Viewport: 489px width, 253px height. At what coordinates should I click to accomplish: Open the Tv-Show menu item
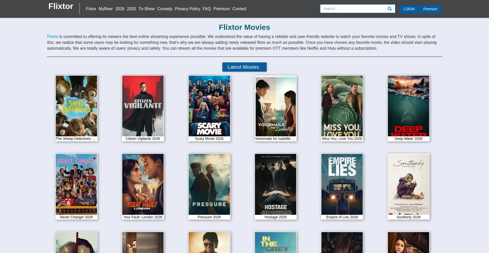click(146, 9)
